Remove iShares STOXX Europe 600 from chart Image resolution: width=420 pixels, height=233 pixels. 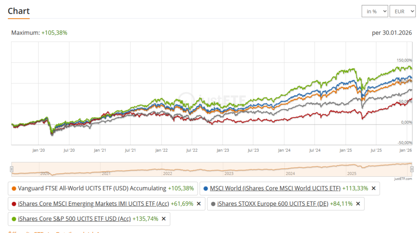358,203
